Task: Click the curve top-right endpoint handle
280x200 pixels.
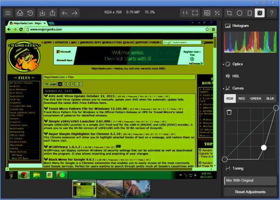Action: click(276, 108)
